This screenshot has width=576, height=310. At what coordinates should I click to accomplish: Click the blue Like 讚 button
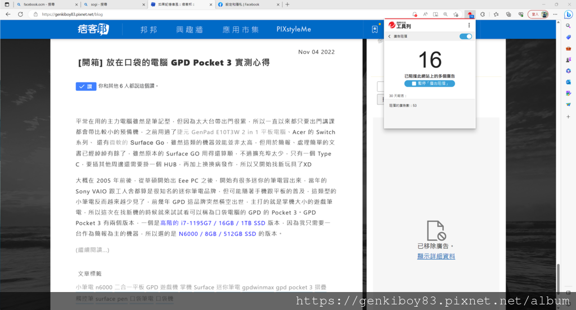tap(86, 86)
